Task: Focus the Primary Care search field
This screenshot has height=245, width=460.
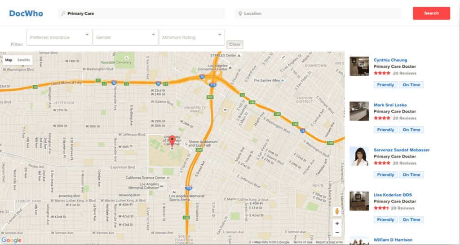Action: [141, 13]
